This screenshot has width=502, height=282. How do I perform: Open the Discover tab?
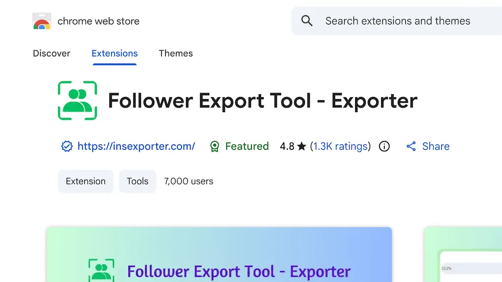(51, 53)
